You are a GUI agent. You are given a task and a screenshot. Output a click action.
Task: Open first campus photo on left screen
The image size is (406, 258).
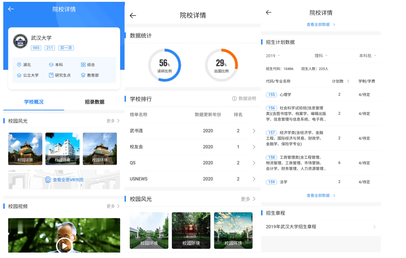coord(25,149)
